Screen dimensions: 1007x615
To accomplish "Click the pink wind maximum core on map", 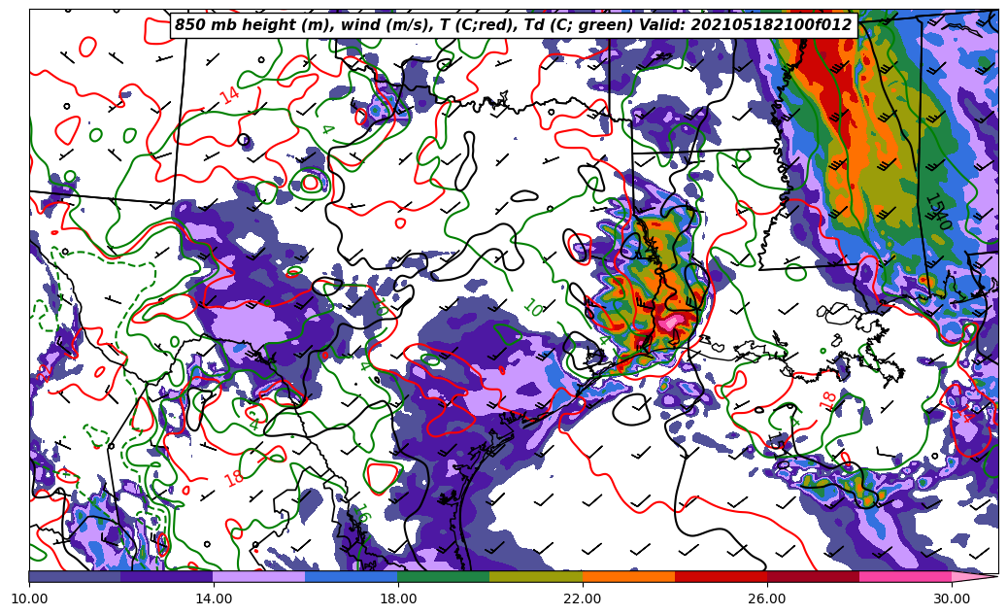I will pyautogui.click(x=670, y=321).
